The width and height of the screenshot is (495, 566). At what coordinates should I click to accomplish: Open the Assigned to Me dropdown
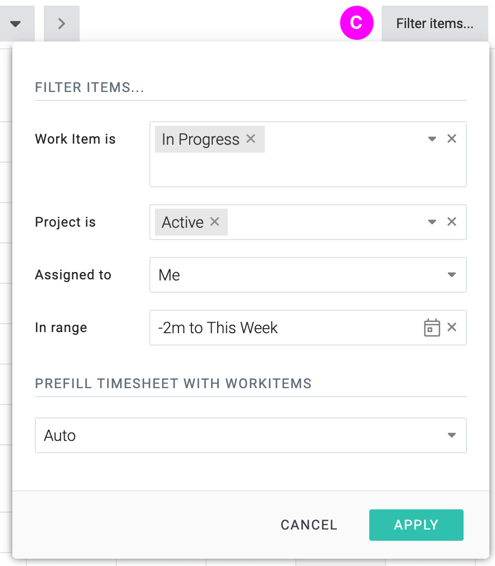308,275
